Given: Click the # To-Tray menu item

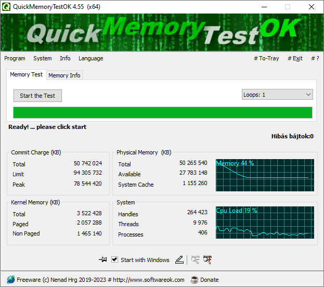Looking at the screenshot, I should click(x=266, y=58).
